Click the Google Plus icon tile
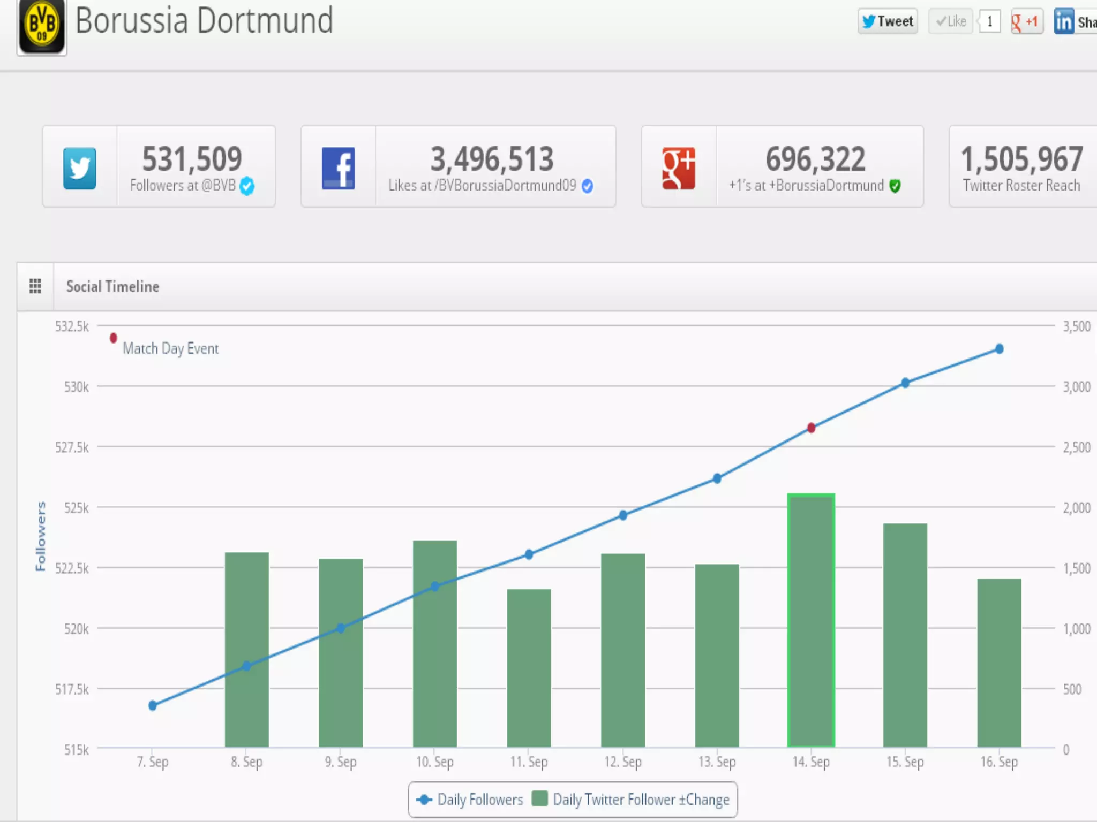The image size is (1097, 822). coord(679,168)
